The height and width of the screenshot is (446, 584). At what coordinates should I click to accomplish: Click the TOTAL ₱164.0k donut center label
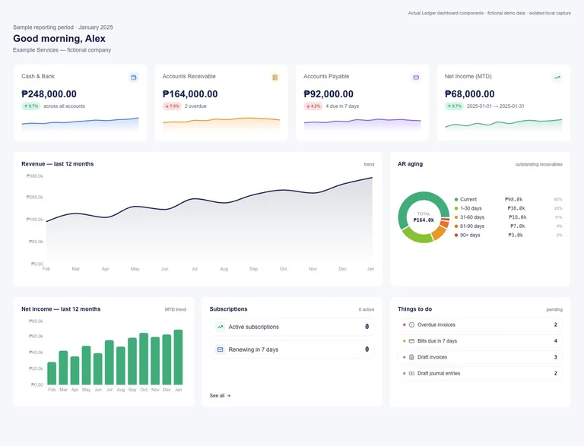(x=424, y=217)
